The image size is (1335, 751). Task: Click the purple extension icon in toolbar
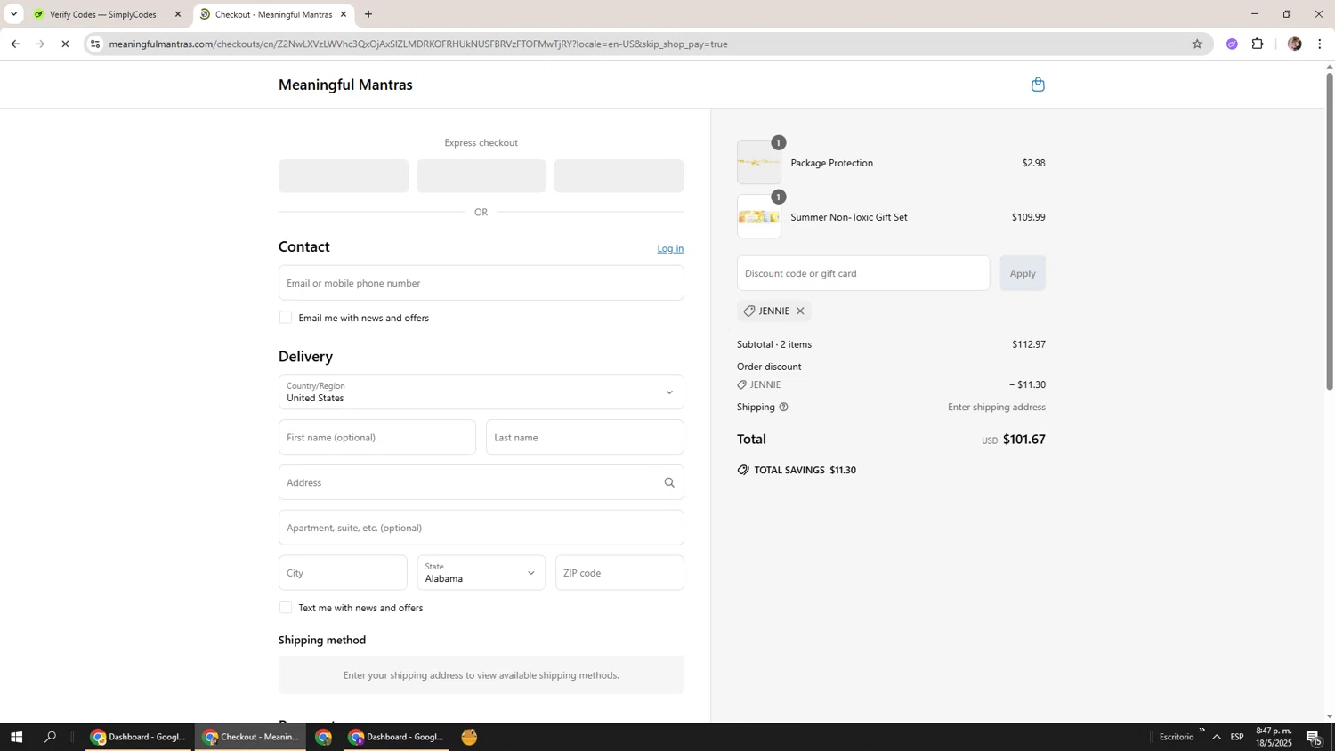(x=1232, y=44)
